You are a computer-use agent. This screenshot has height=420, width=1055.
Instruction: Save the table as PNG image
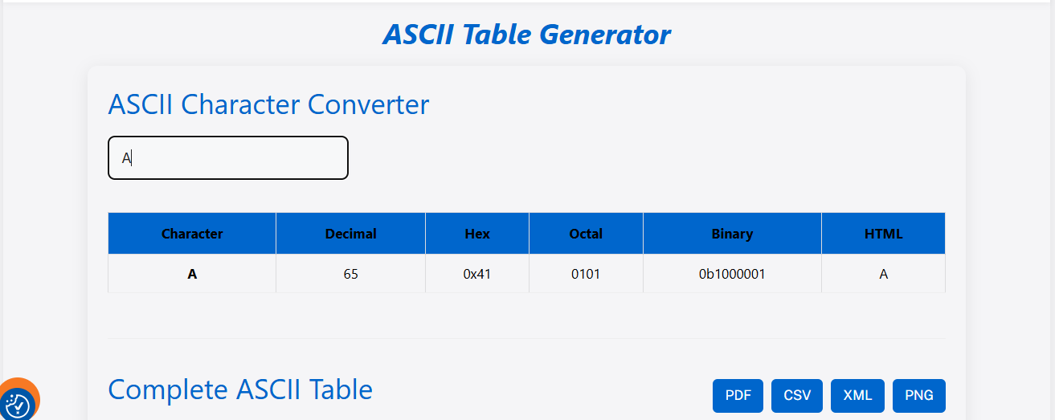click(919, 395)
